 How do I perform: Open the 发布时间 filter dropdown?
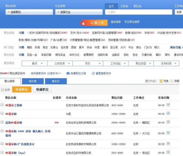(x=167, y=63)
